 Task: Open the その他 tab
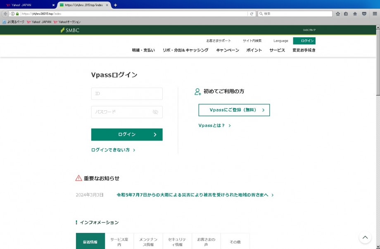[235, 242]
